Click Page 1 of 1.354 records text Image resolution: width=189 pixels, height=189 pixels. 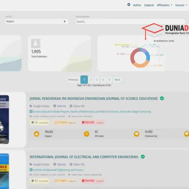[94, 85]
